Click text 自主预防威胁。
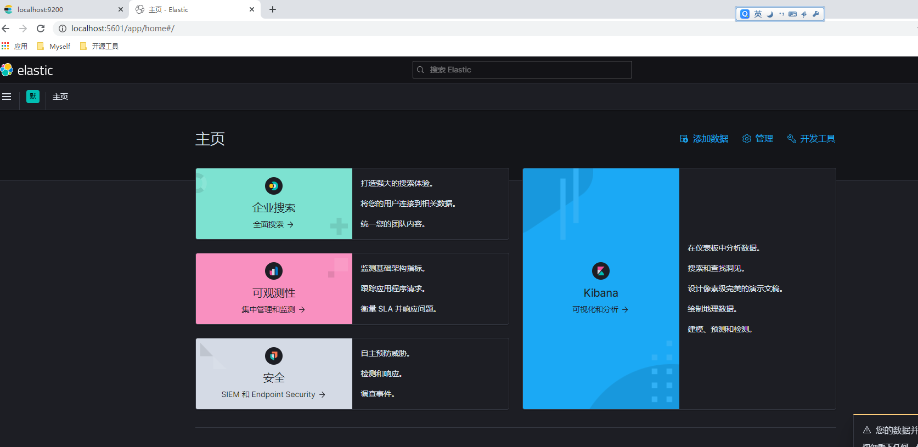 (x=386, y=353)
